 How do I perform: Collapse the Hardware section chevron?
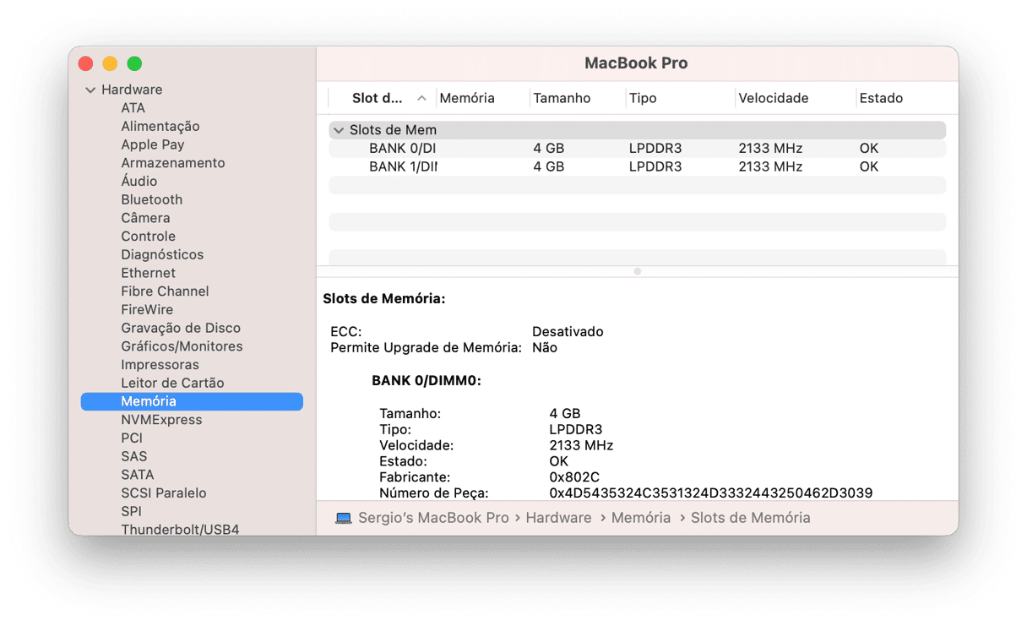(x=90, y=90)
